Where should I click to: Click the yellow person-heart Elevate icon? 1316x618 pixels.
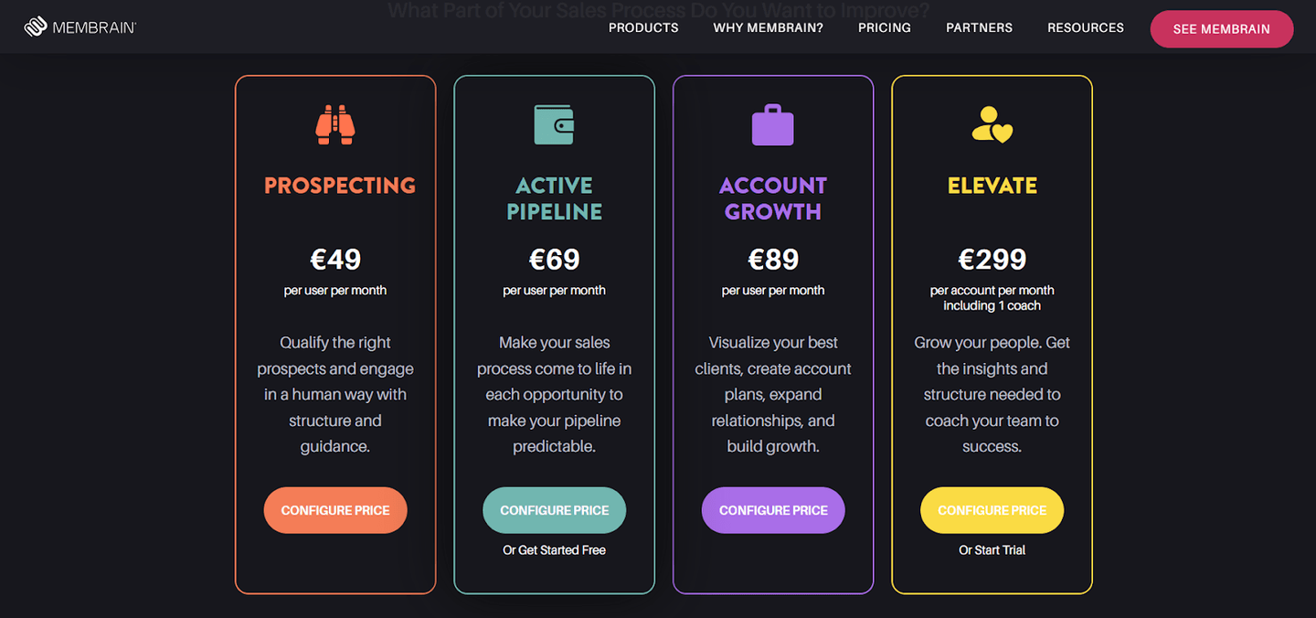(x=992, y=124)
